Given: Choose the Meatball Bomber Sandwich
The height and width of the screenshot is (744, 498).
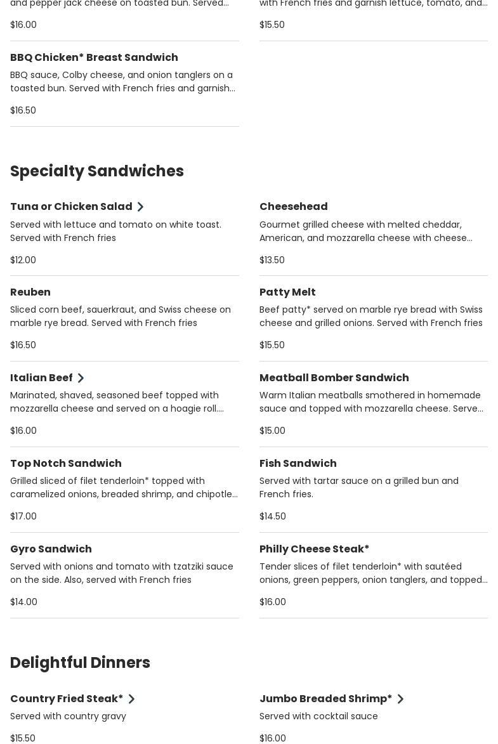Looking at the screenshot, I should tap(334, 378).
